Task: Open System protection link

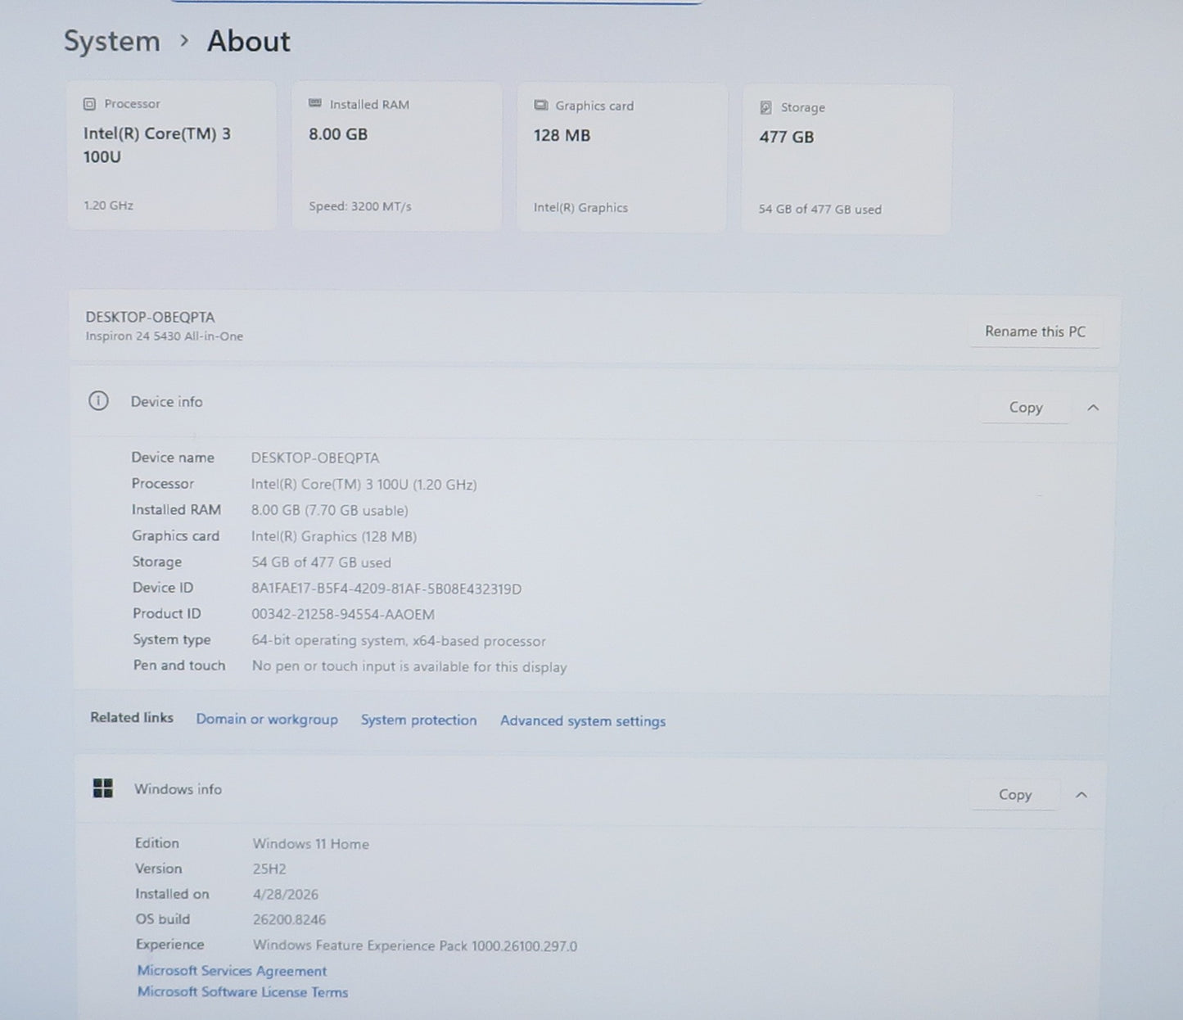Action: pos(418,720)
